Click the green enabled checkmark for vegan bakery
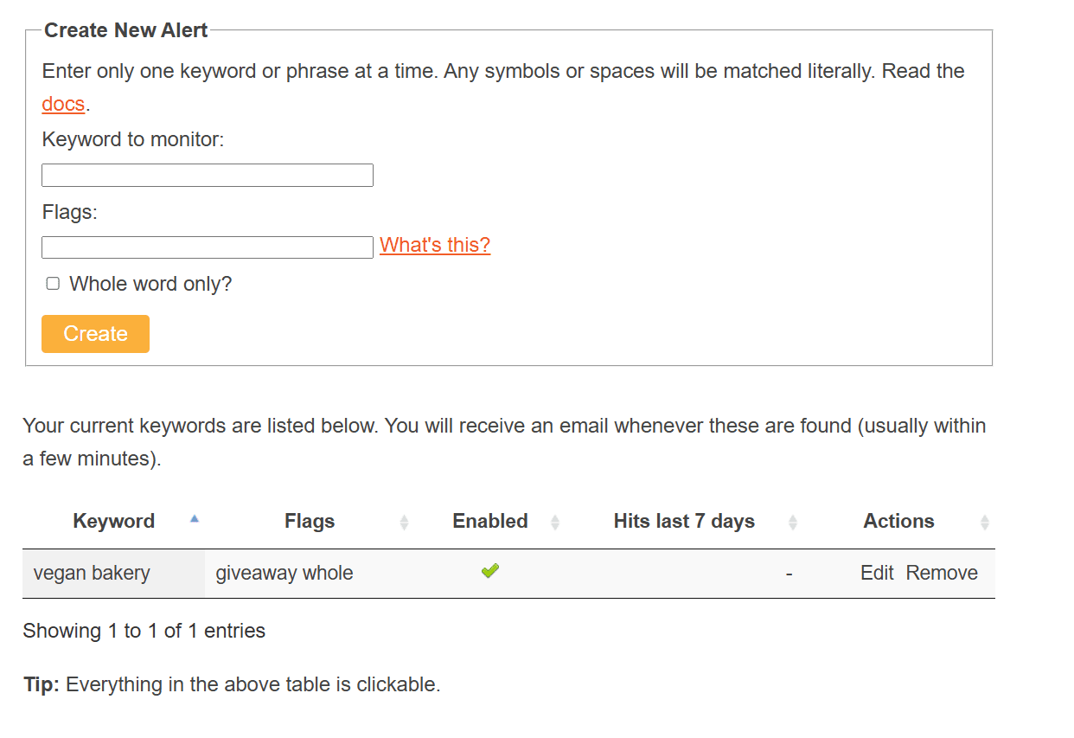1074x738 pixels. (x=490, y=571)
